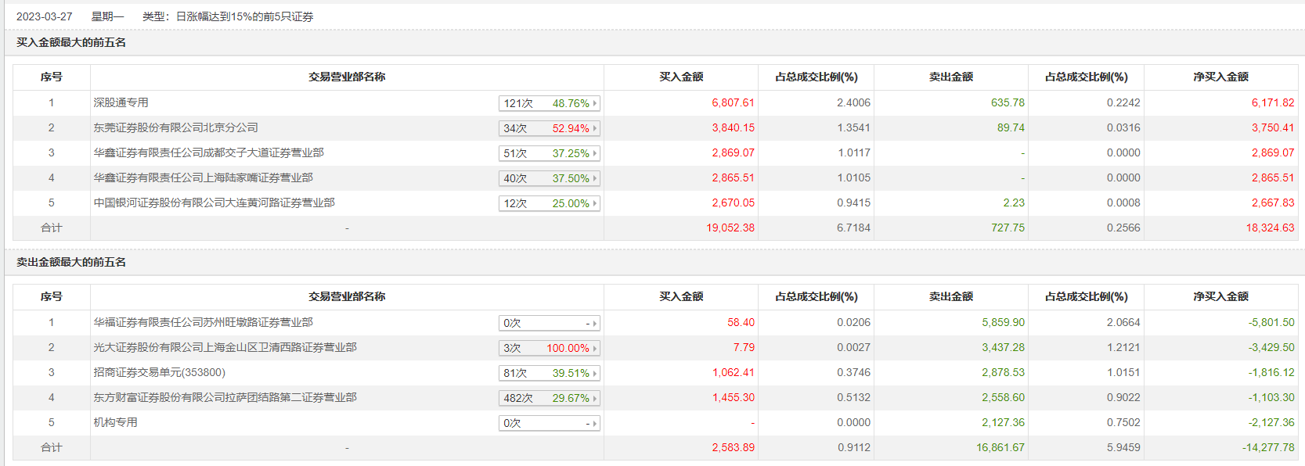Click the arrow in 华福证券苏州旺墩路 row's 0次 box
This screenshot has height=466, width=1305.
tap(595, 323)
